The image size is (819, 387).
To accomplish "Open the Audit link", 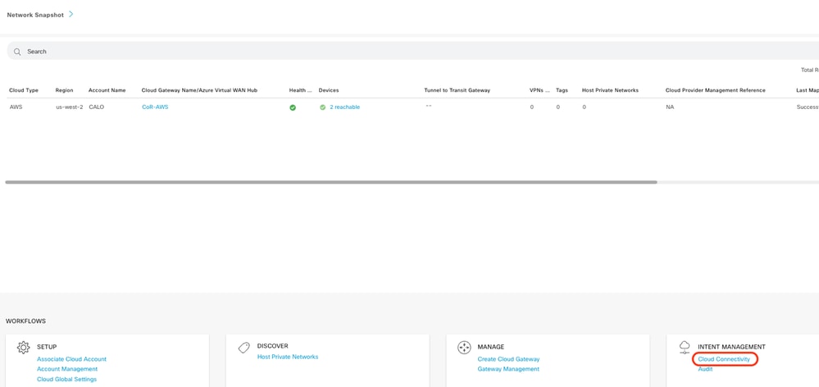I will (705, 369).
